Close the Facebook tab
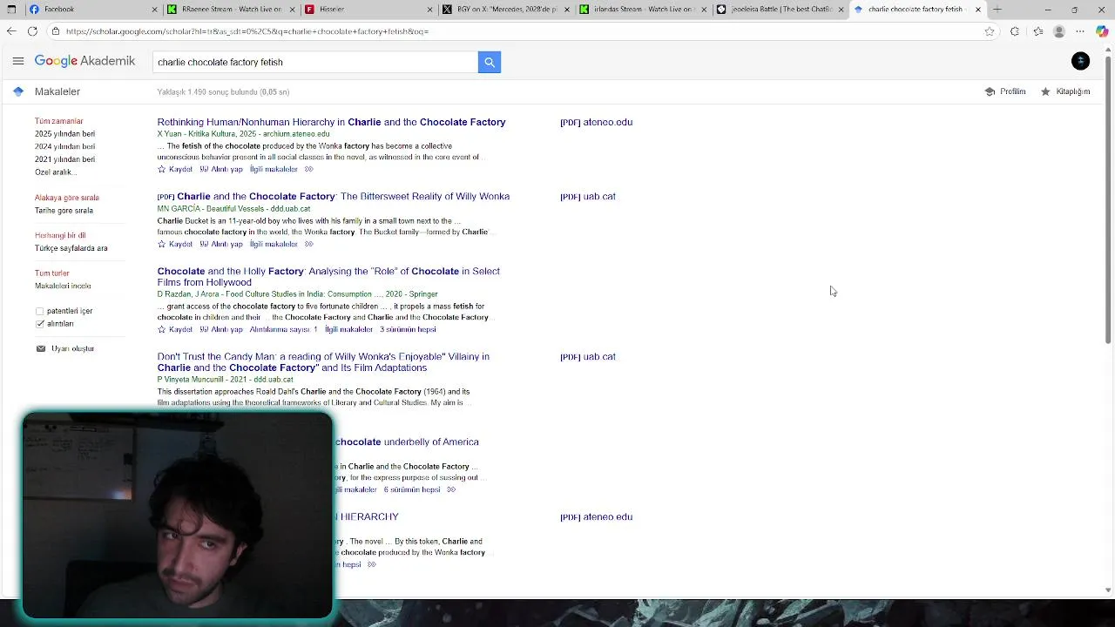This screenshot has height=627, width=1115. pyautogui.click(x=155, y=10)
